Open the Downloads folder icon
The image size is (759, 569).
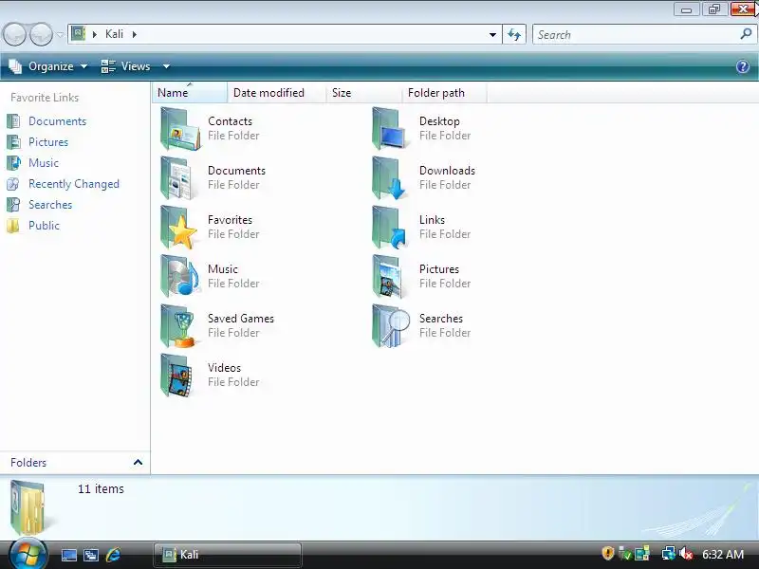coord(390,178)
